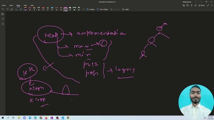The width and height of the screenshot is (214, 120).
Task: Click the Ink to Text button
Action: (x=115, y=9)
